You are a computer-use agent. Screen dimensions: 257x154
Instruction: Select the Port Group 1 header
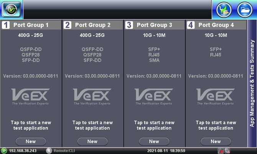(31, 25)
